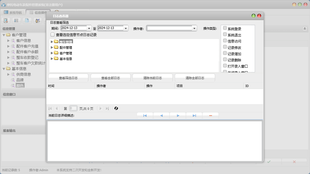The width and height of the screenshot is (310, 174).
Task: Click the 查看筛选日志 button
Action: click(x=68, y=78)
